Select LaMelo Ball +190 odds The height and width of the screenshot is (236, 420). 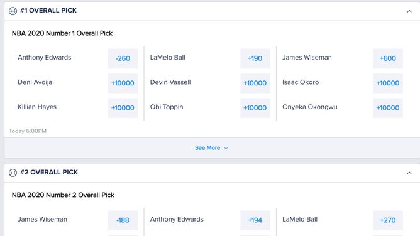pyautogui.click(x=255, y=58)
